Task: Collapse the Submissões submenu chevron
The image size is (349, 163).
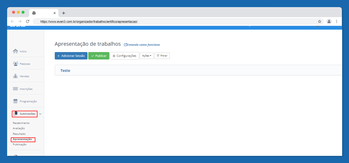Action: pyautogui.click(x=40, y=114)
